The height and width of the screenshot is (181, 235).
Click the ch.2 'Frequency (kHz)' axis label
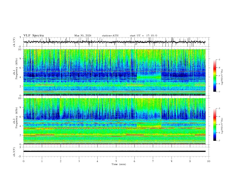click(x=17, y=117)
